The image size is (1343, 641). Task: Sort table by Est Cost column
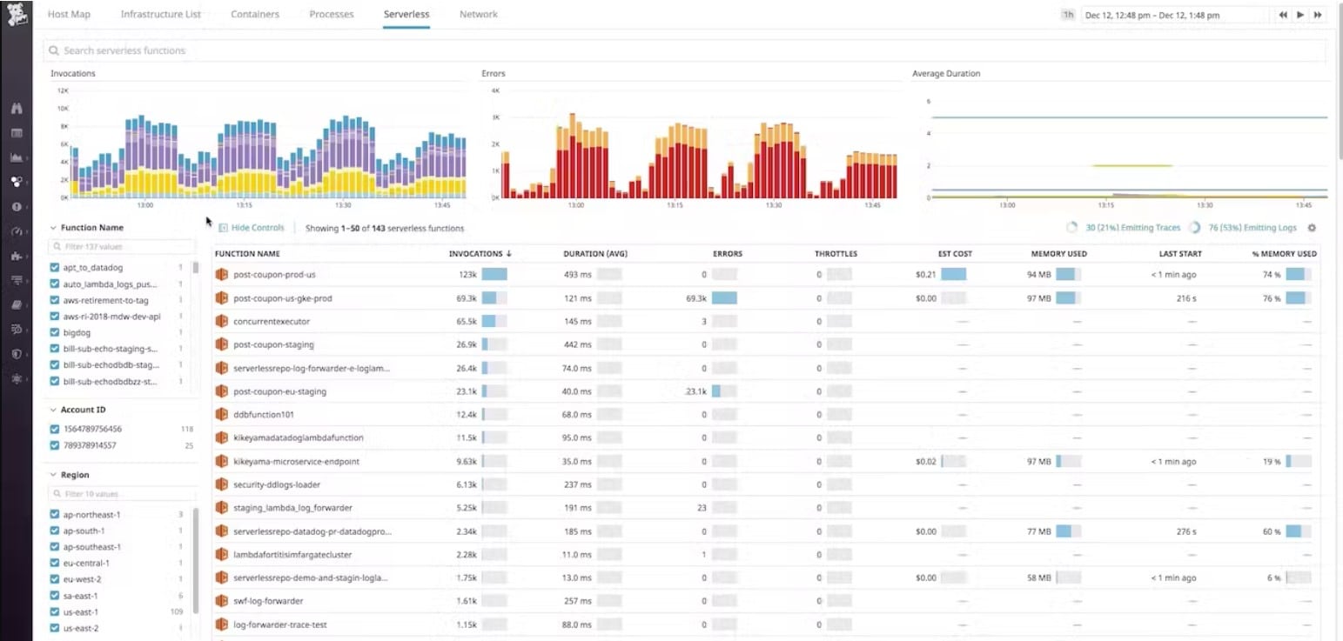coord(956,254)
